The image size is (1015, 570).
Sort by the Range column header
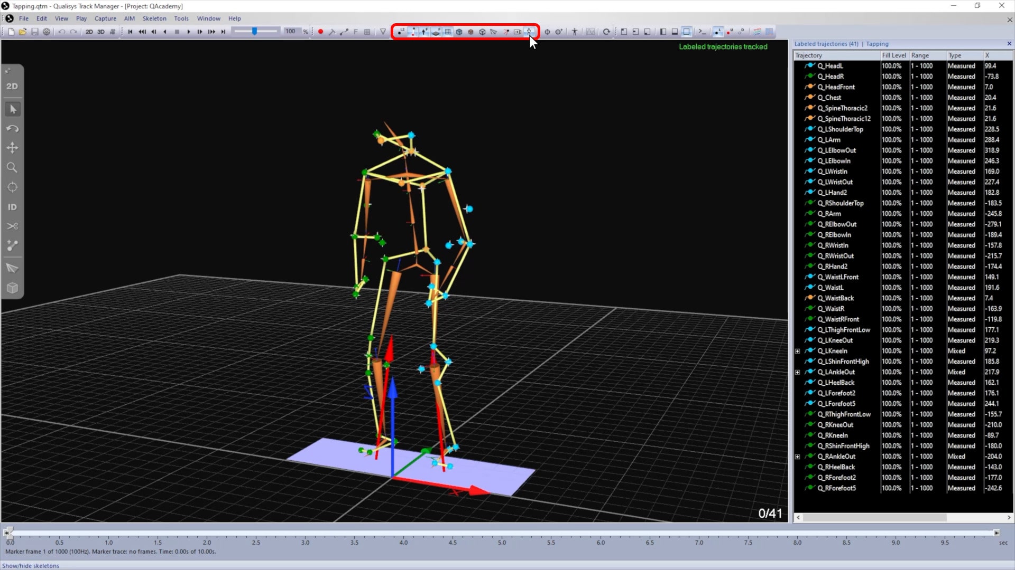pyautogui.click(x=928, y=55)
